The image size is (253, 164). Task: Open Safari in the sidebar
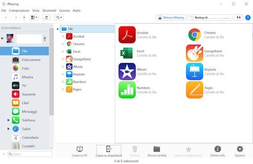point(24,129)
